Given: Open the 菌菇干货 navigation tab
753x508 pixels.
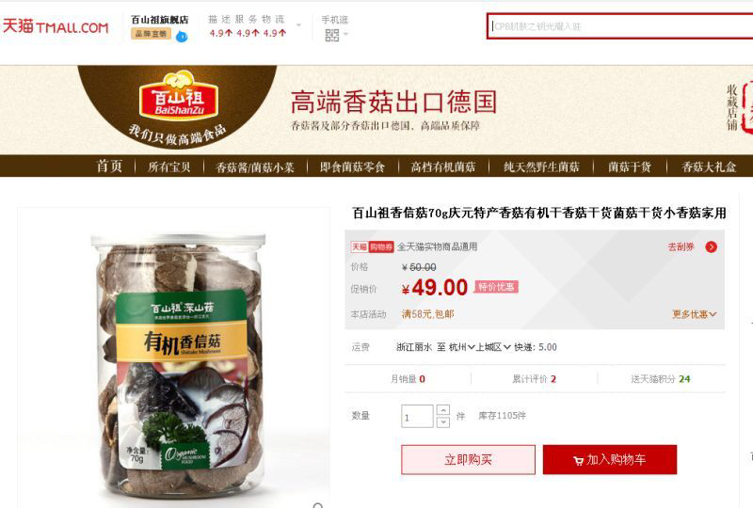Looking at the screenshot, I should [630, 167].
